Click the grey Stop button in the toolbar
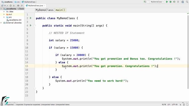The height and width of the screenshot is (106, 189). (x=178, y=2)
